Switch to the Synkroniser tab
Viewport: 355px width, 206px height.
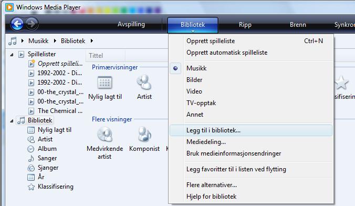(x=344, y=25)
